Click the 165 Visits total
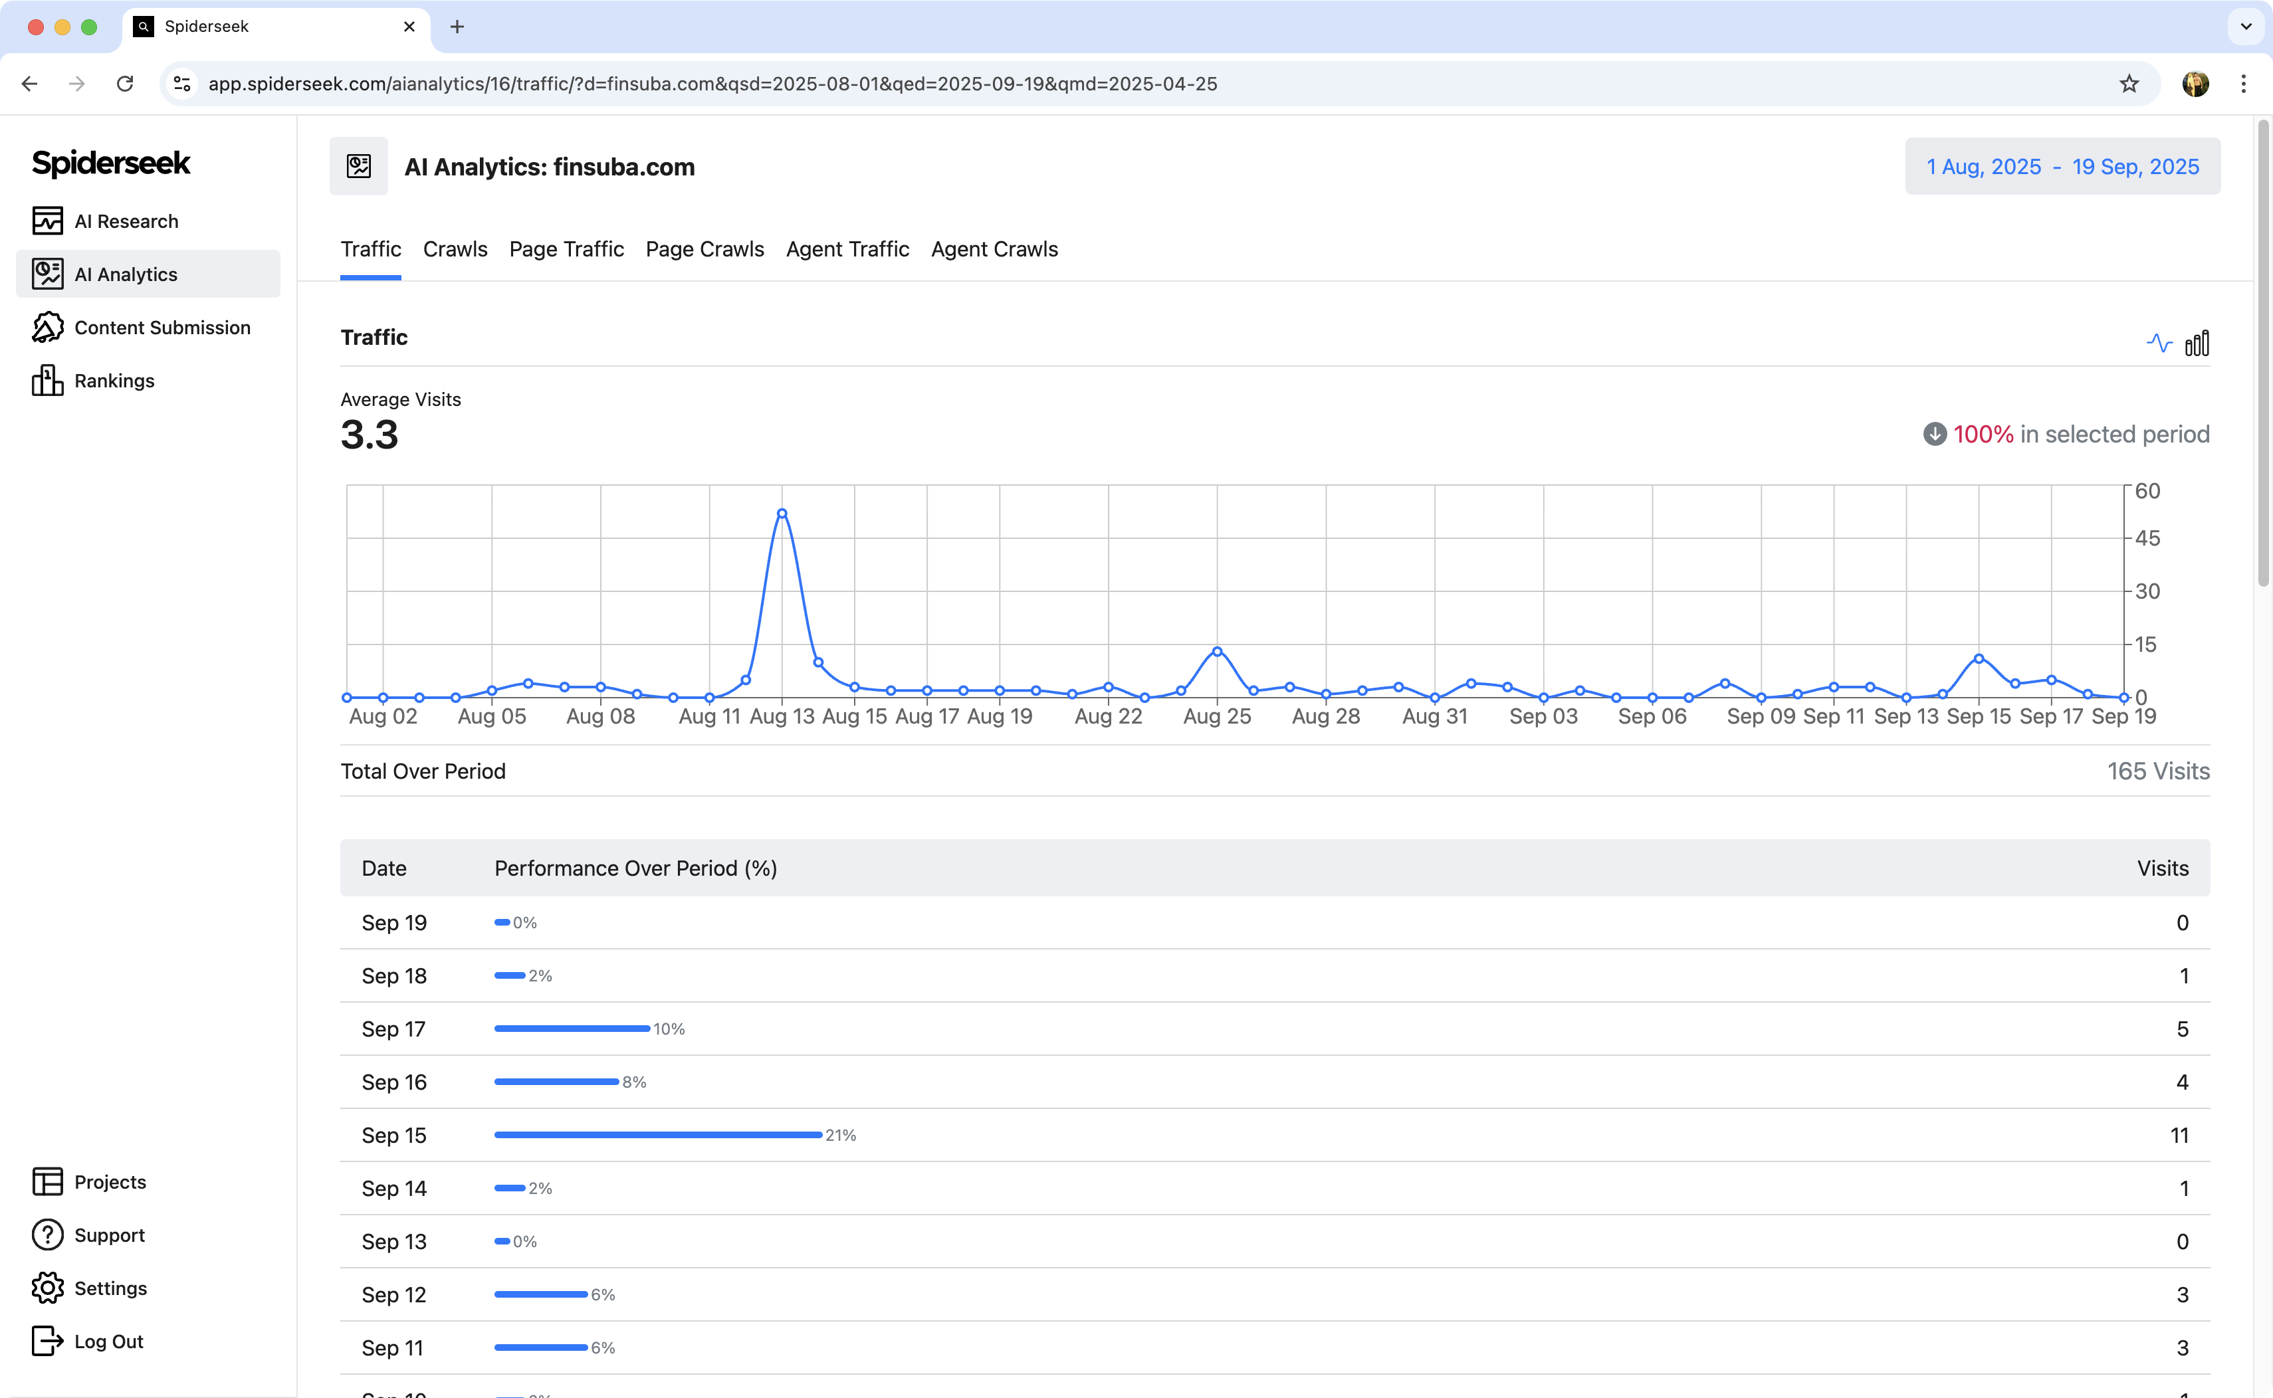This screenshot has width=2273, height=1398. 2158,771
